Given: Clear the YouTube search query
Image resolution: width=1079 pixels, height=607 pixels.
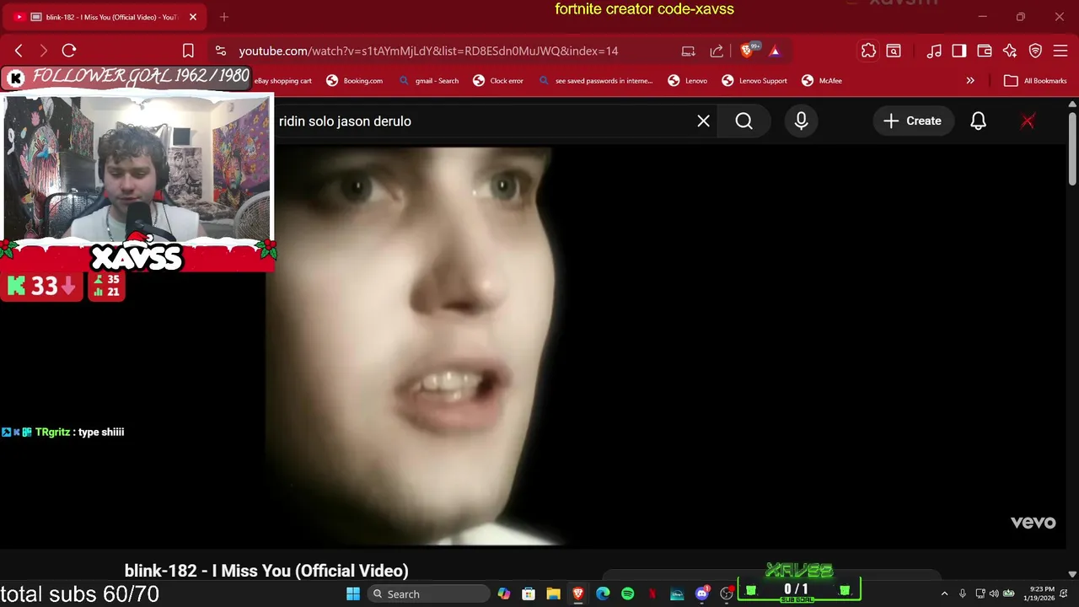Looking at the screenshot, I should pyautogui.click(x=703, y=121).
